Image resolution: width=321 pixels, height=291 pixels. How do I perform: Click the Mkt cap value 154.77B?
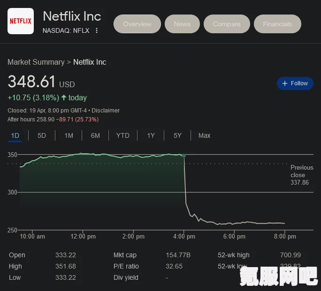(178, 255)
